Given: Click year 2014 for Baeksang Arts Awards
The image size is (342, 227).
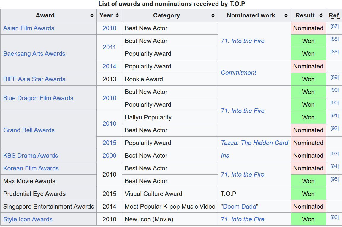Looking at the screenshot, I should click(109, 66).
